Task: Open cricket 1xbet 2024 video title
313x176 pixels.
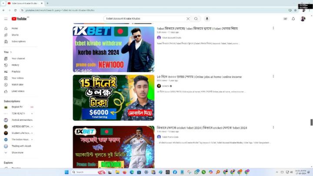Action: [x=202, y=128]
